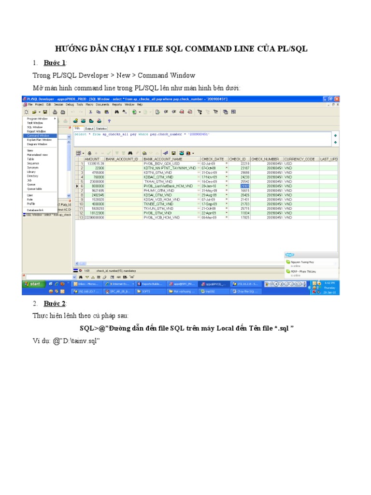The image size is (371, 495).
Task: Expand the Program Window submenu arrow
Action: [55, 119]
